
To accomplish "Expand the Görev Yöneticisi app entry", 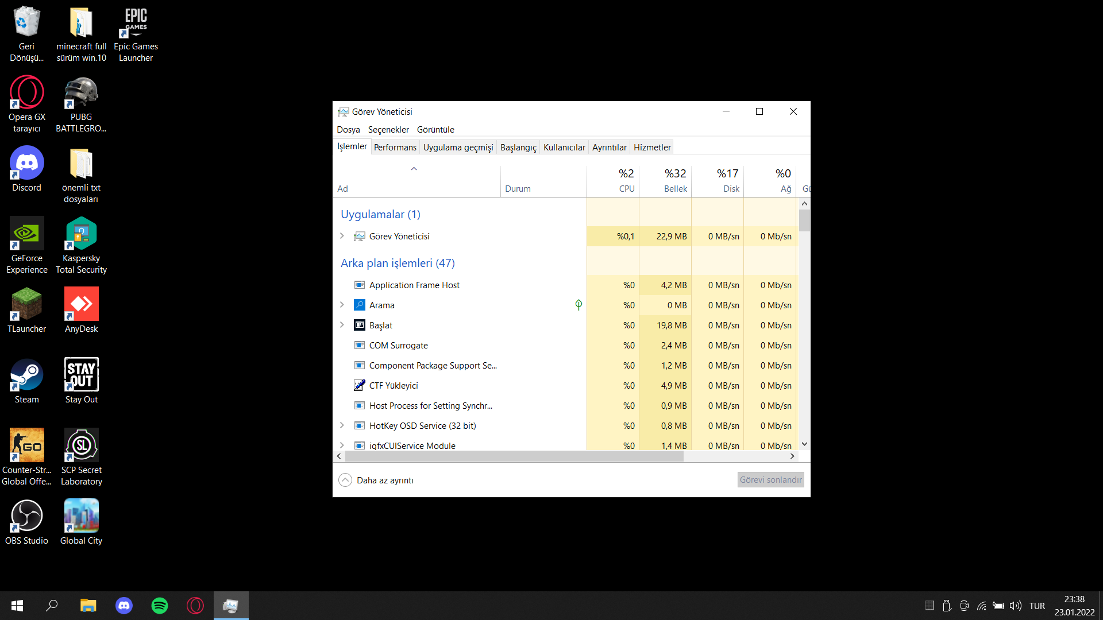I will [x=342, y=236].
